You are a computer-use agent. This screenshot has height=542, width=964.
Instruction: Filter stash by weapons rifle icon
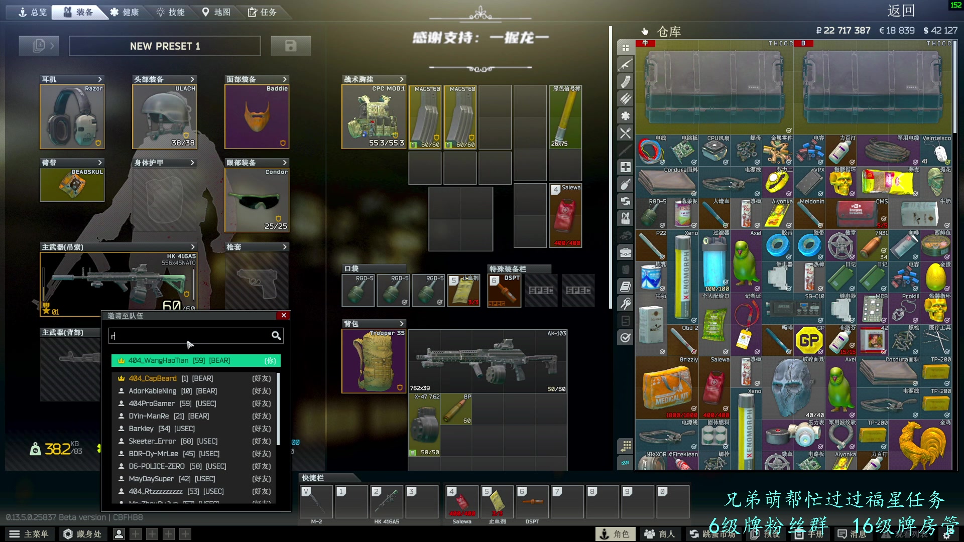(x=625, y=65)
